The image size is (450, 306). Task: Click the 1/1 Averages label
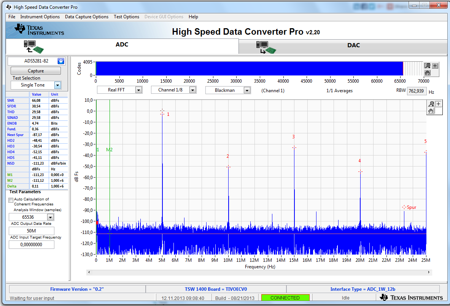(x=340, y=91)
